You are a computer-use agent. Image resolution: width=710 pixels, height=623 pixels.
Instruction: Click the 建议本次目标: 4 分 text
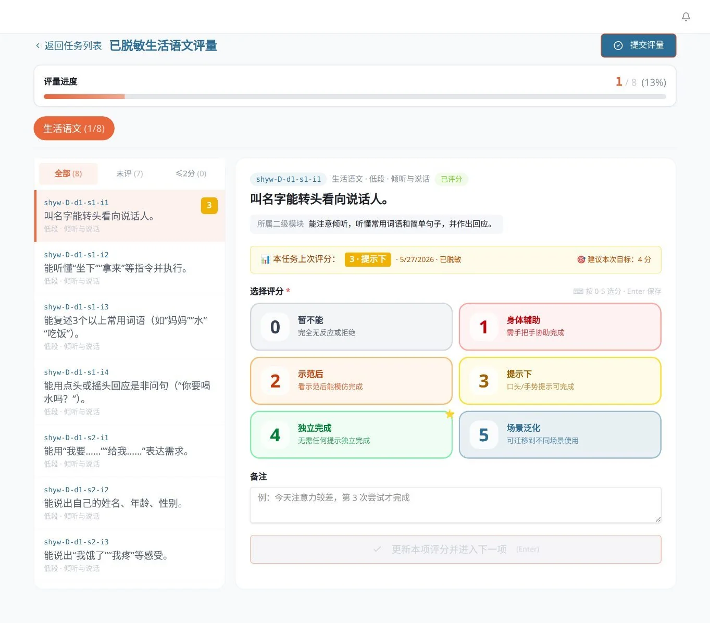(x=619, y=259)
